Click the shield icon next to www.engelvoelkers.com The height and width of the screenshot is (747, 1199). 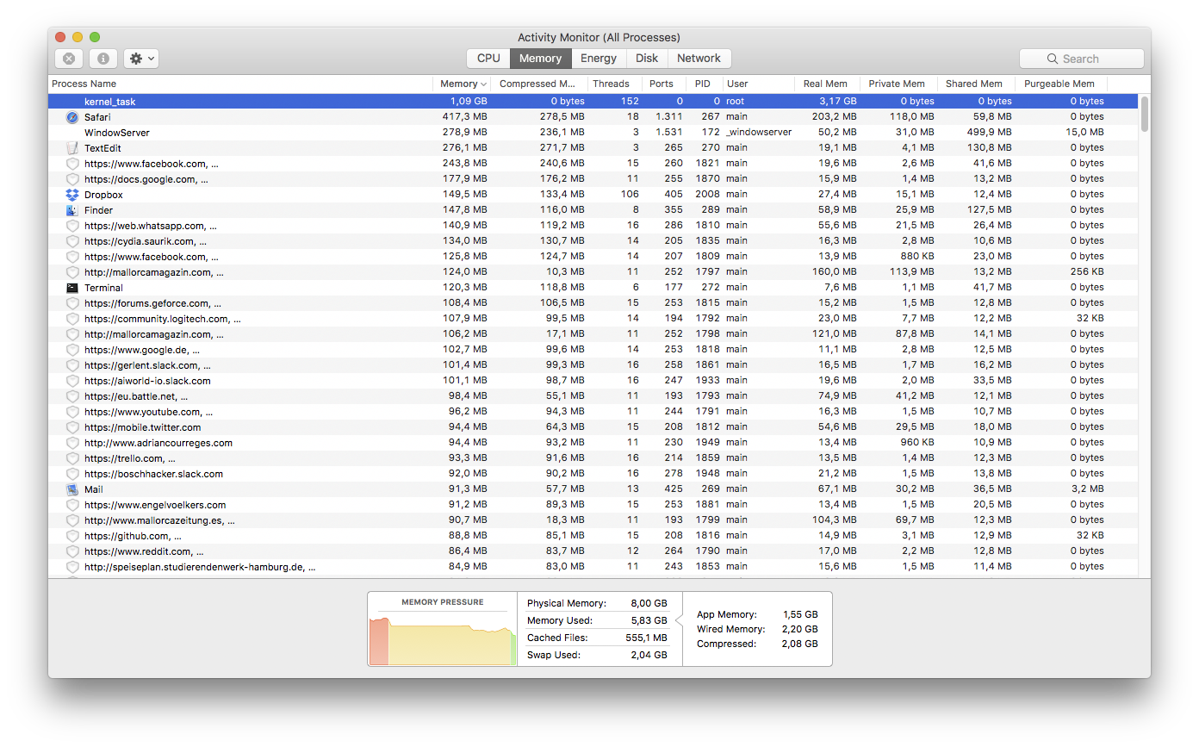(72, 505)
